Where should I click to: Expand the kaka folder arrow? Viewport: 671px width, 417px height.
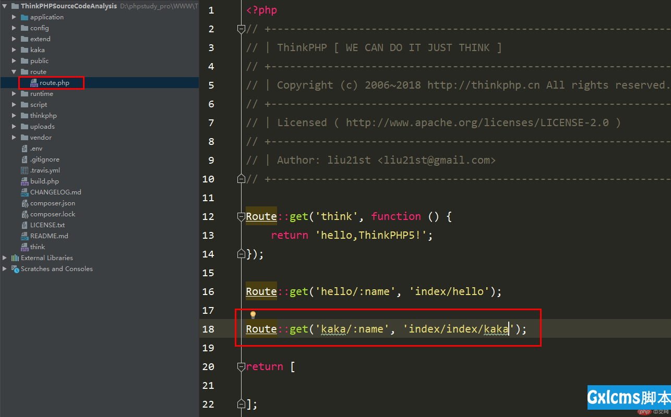15,50
